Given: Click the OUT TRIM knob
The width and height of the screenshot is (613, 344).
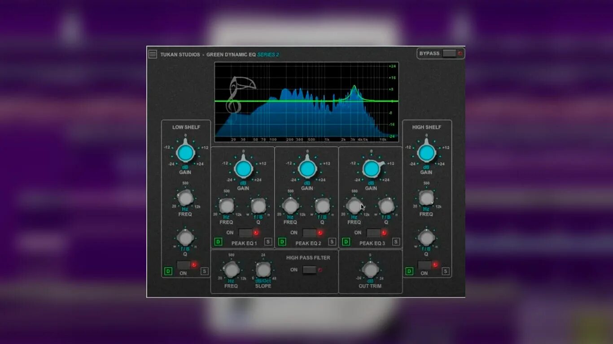Looking at the screenshot, I should (370, 270).
